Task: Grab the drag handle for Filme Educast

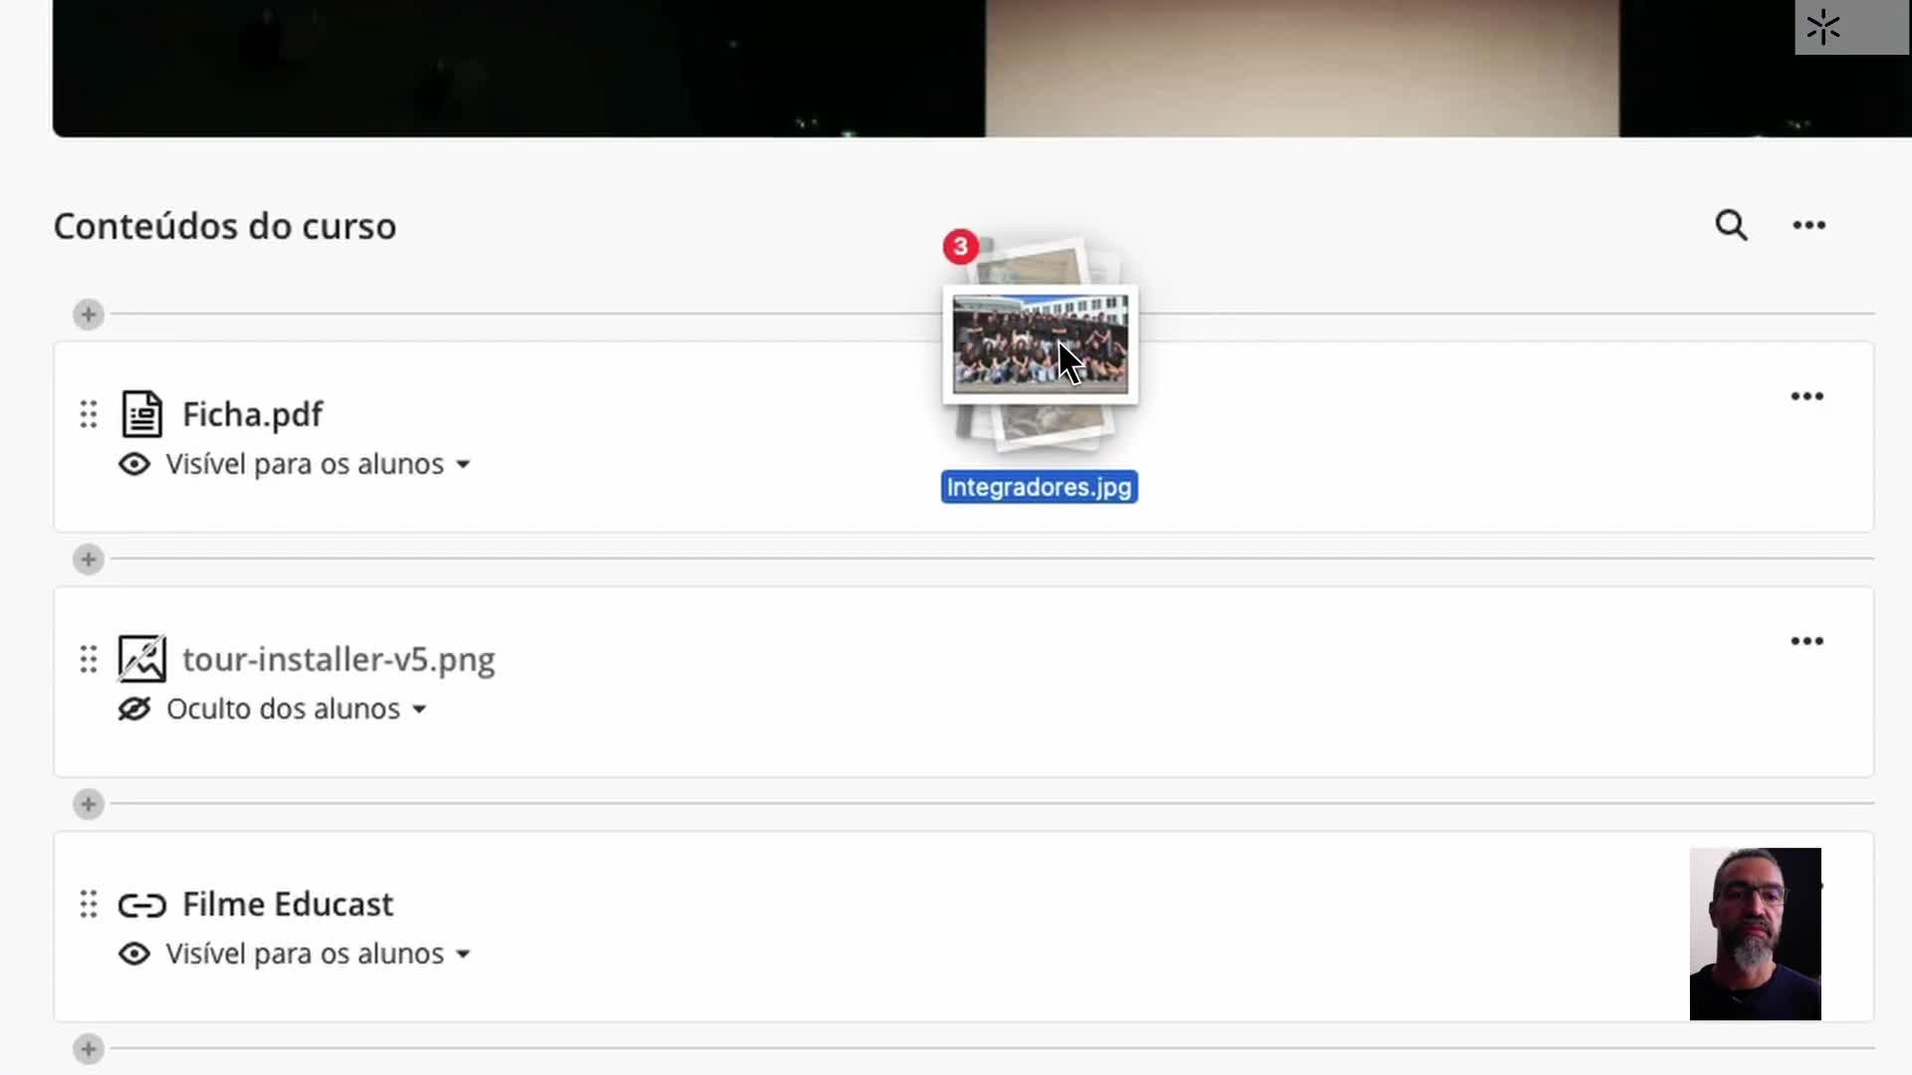Action: pyautogui.click(x=89, y=904)
